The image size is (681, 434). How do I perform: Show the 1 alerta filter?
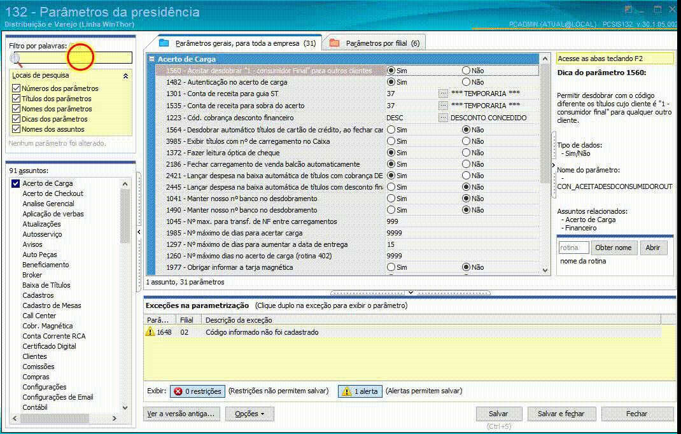point(360,391)
